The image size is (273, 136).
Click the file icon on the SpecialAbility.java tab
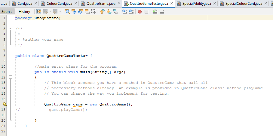pos(179,4)
